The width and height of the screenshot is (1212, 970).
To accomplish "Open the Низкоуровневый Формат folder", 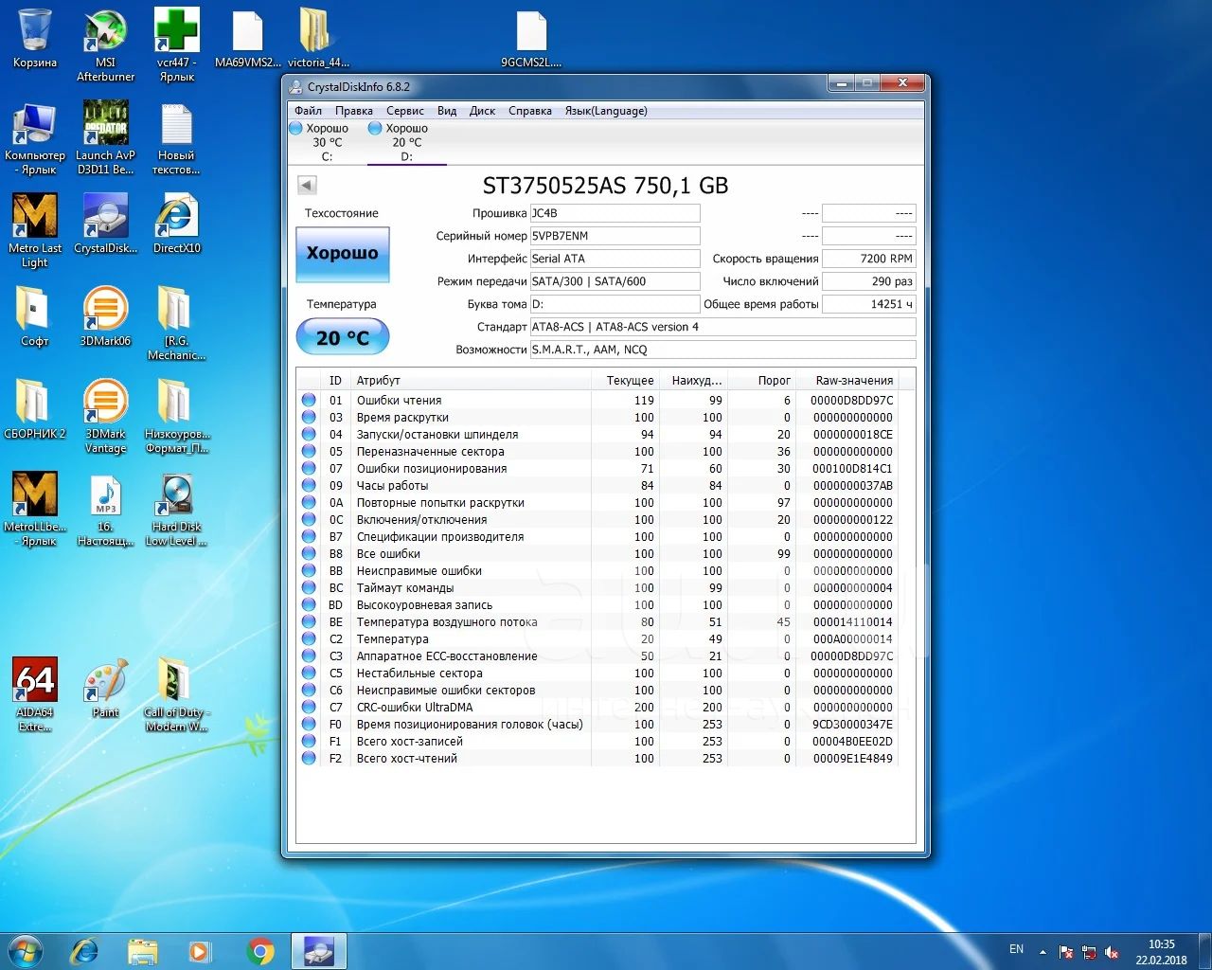I will point(176,416).
